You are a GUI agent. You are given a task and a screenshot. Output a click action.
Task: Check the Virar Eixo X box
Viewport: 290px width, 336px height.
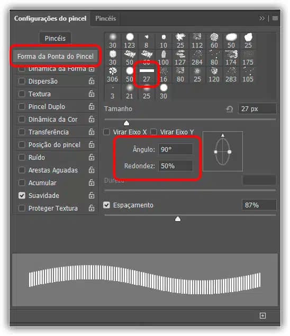click(x=106, y=132)
